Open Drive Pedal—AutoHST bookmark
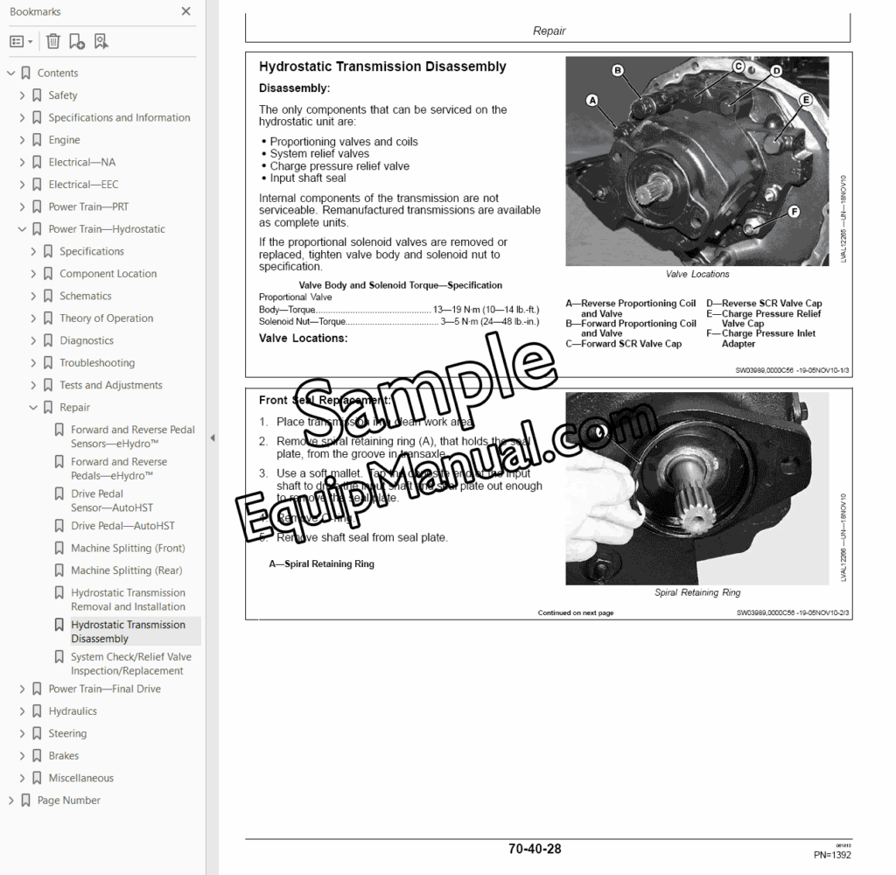The image size is (896, 875). click(x=122, y=526)
